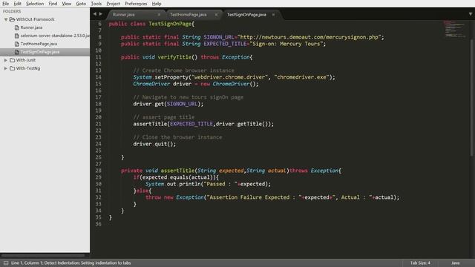Expand the With-Junit folder
The height and width of the screenshot is (267, 475).
(6, 60)
